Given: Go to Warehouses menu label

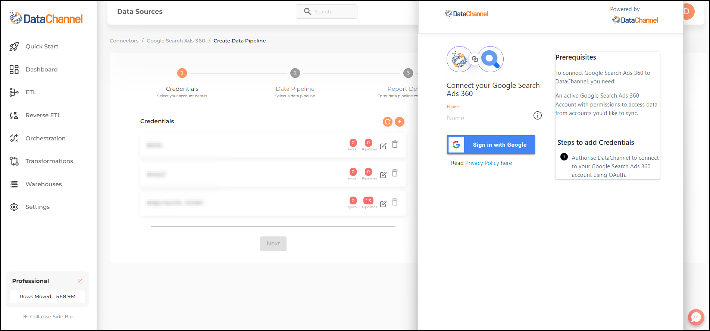Looking at the screenshot, I should (44, 184).
